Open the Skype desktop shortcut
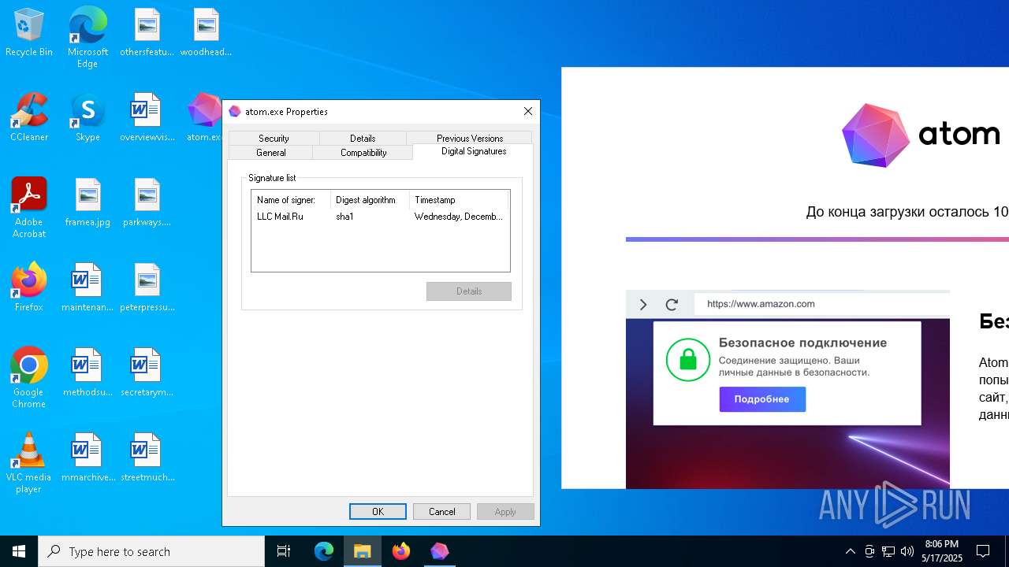 tap(87, 118)
